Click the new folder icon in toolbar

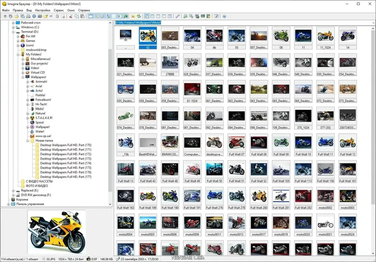[x=46, y=16]
